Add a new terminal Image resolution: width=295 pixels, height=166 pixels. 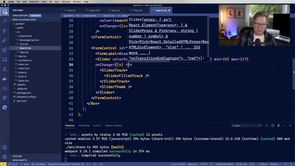point(266,125)
